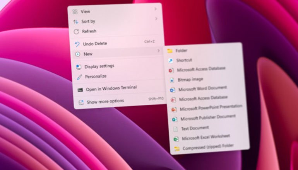Click the blue Word Document icon
The height and width of the screenshot is (170, 298).
pos(173,90)
